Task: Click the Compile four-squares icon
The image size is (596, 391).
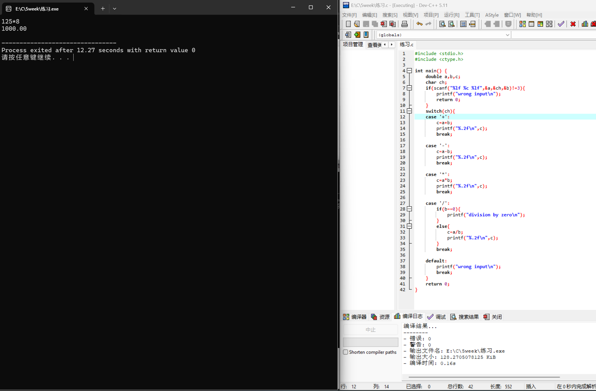Action: (522, 24)
